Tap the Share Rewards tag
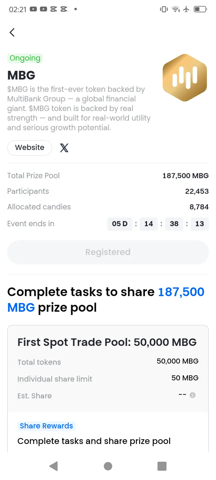Image resolution: width=216 pixels, height=480 pixels. pos(46,426)
